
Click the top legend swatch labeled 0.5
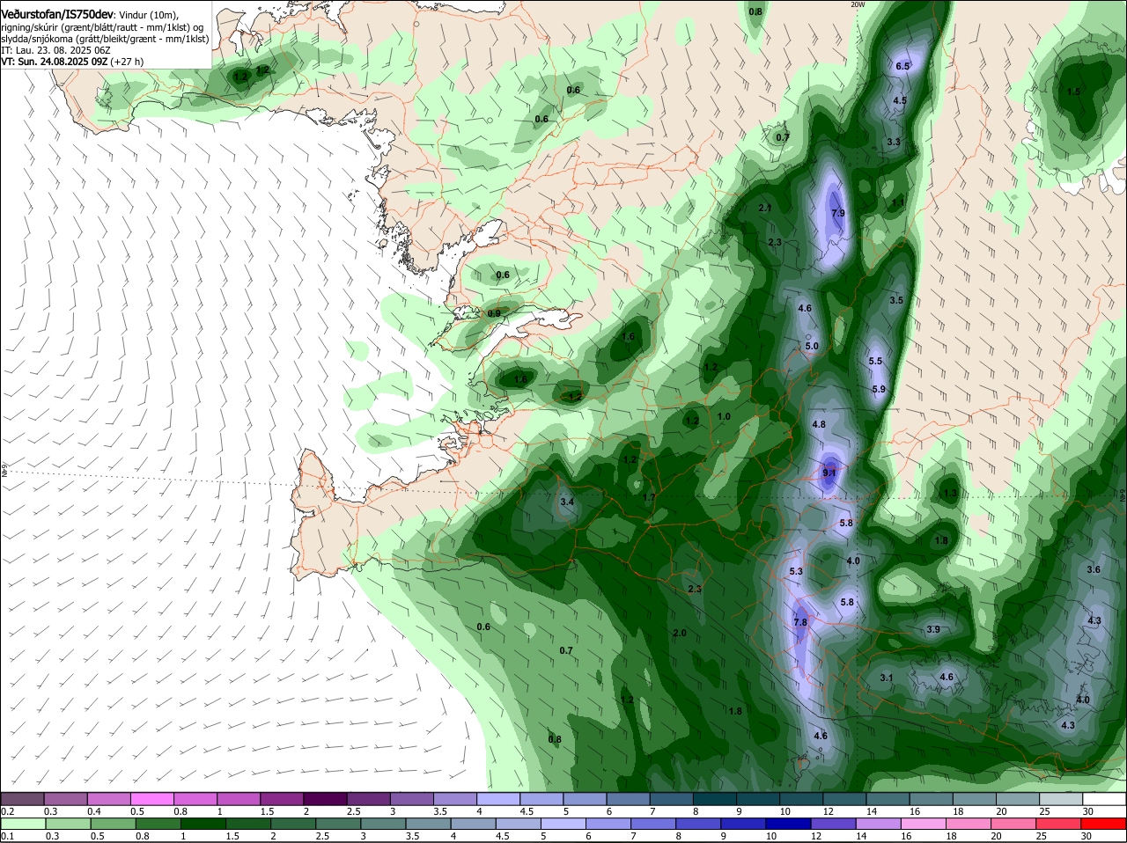coord(152,799)
